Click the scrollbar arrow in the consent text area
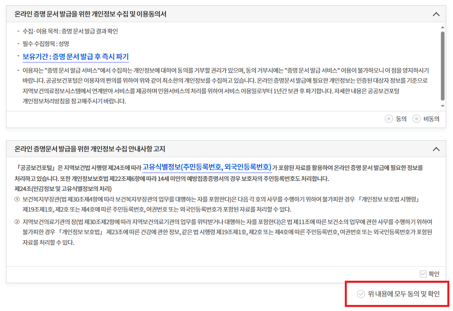Viewport: 453px width, 311px height. (443, 27)
